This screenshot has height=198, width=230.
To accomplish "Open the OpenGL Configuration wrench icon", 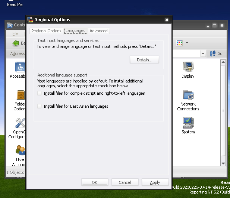I will point(20,123).
